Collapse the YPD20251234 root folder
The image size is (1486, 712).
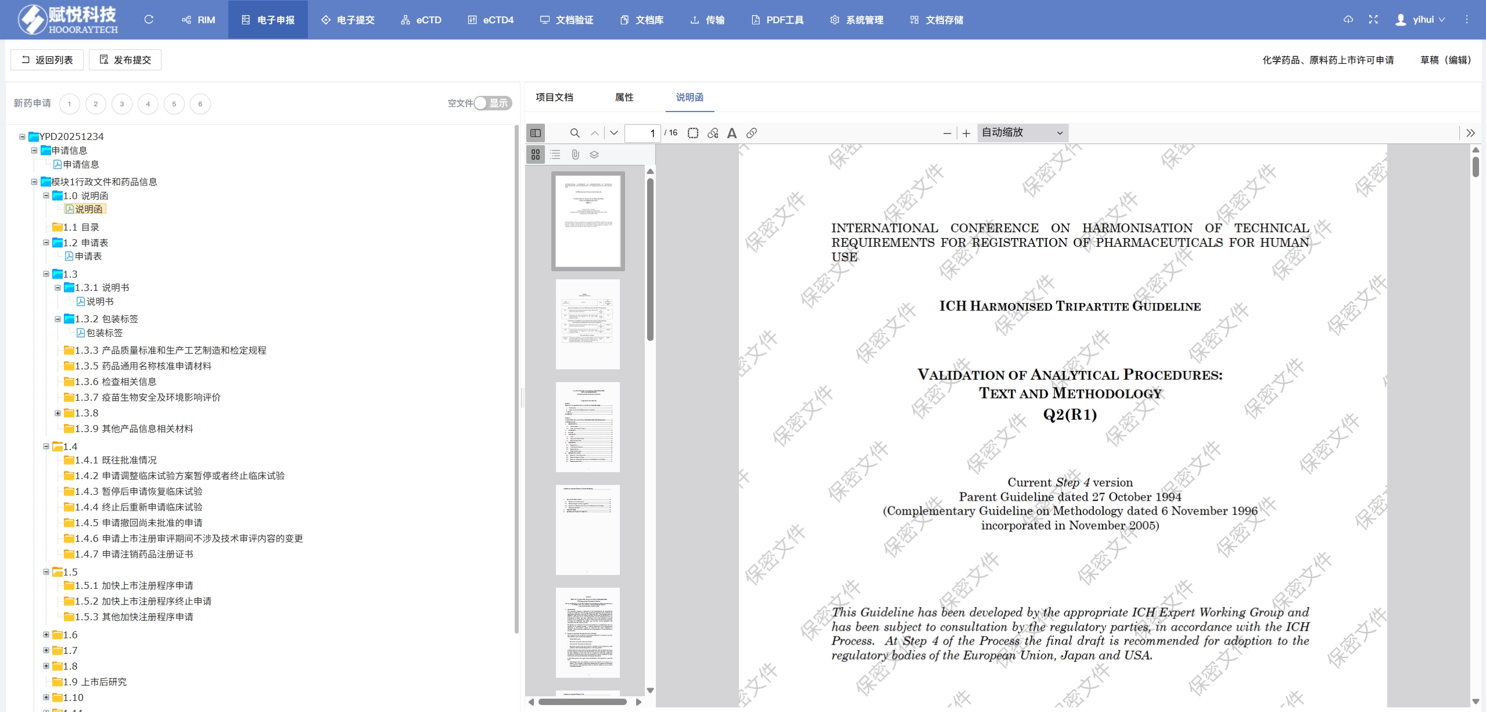[22, 137]
